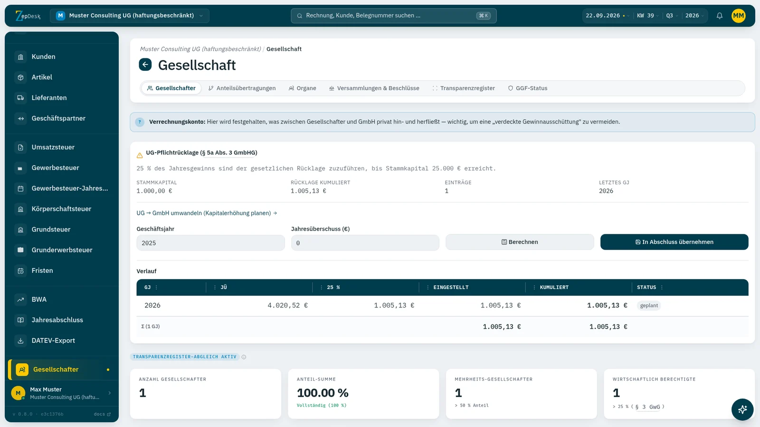
Task: Open the Umsatzsteuer document icon
Action: [20, 148]
